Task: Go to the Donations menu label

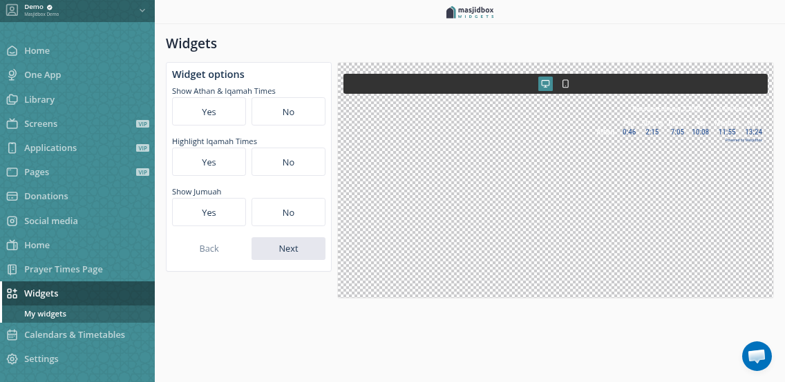Action: [46, 197]
